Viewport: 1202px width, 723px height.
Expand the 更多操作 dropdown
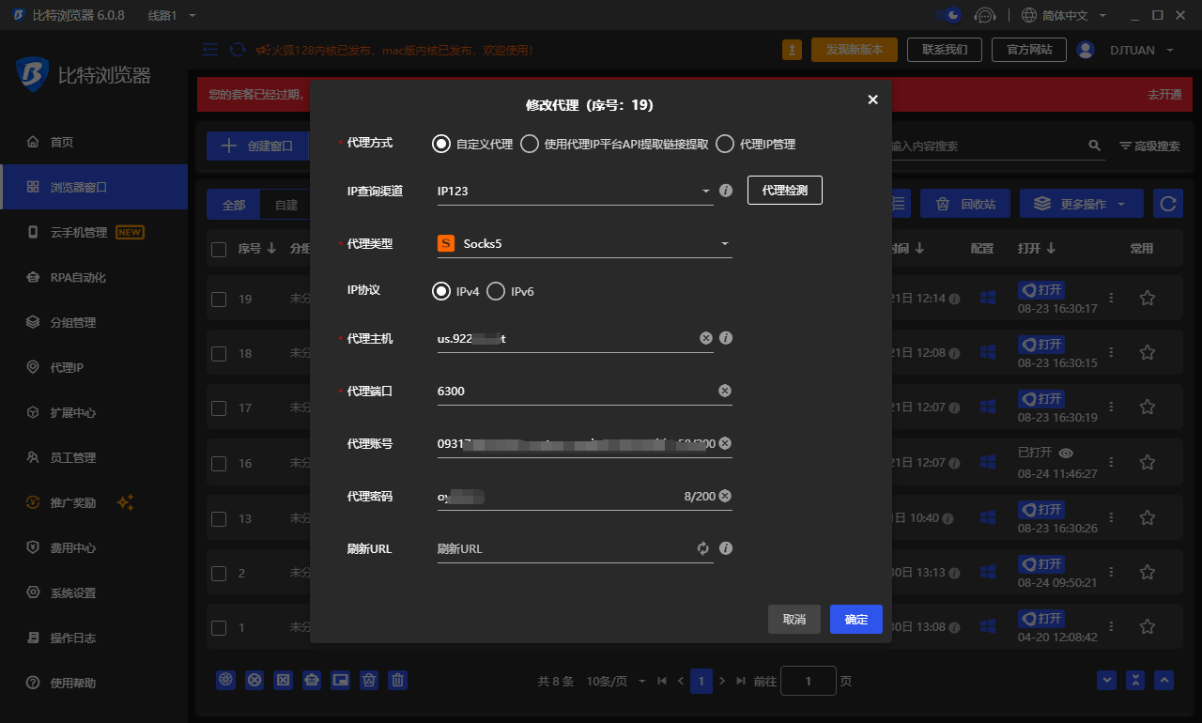[1081, 204]
